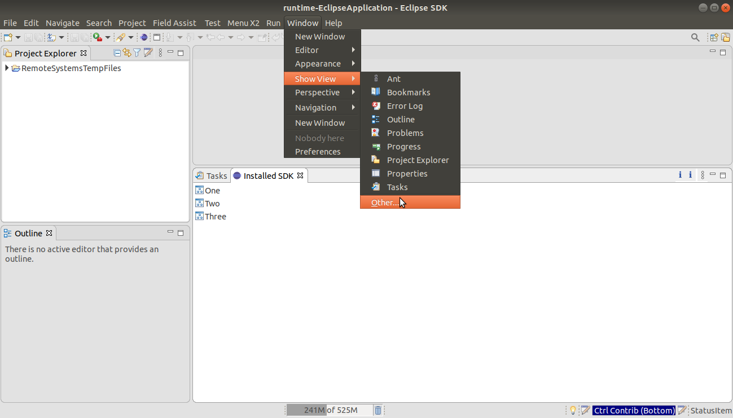Select the Installed SDK tab

pos(268,175)
